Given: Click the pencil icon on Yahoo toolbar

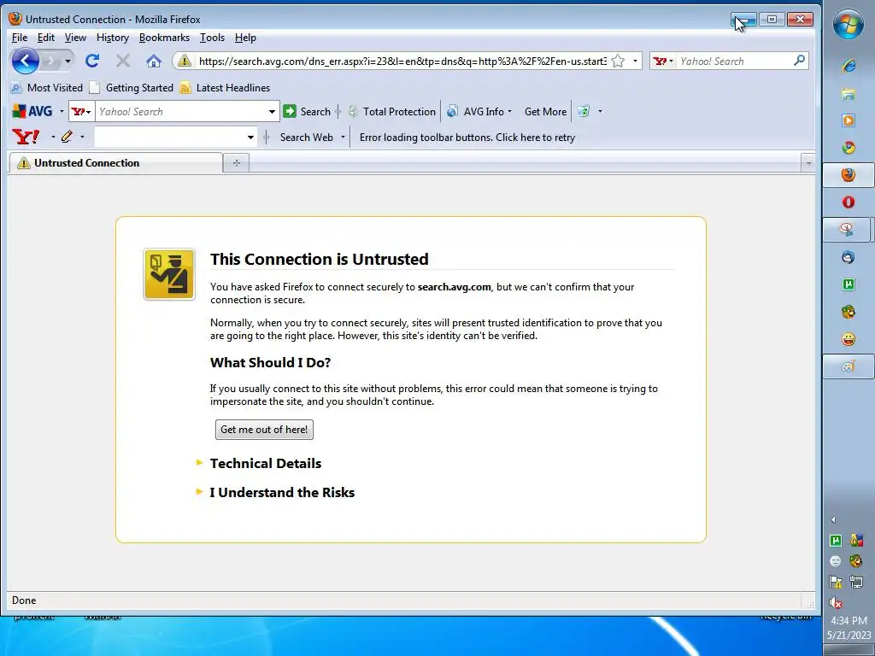Looking at the screenshot, I should (67, 137).
